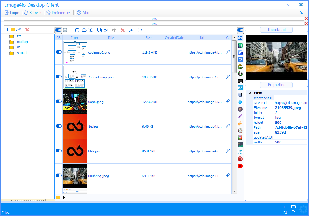Viewport: 309px width, 216px height.
Task: Copy link for codemap2.png
Action: (x=228, y=52)
